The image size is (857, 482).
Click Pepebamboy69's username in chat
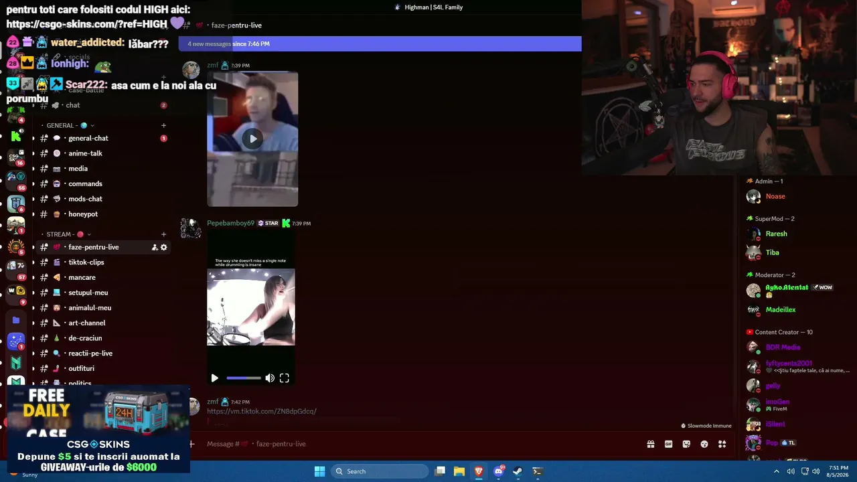pos(230,223)
